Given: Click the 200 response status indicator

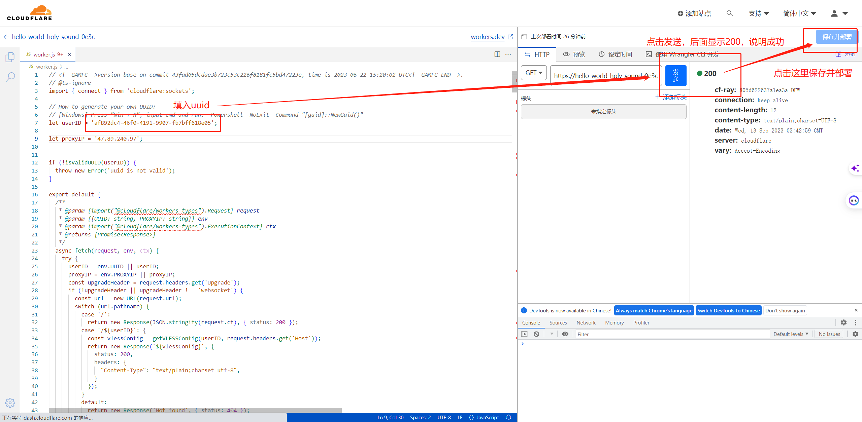Looking at the screenshot, I should pyautogui.click(x=706, y=73).
